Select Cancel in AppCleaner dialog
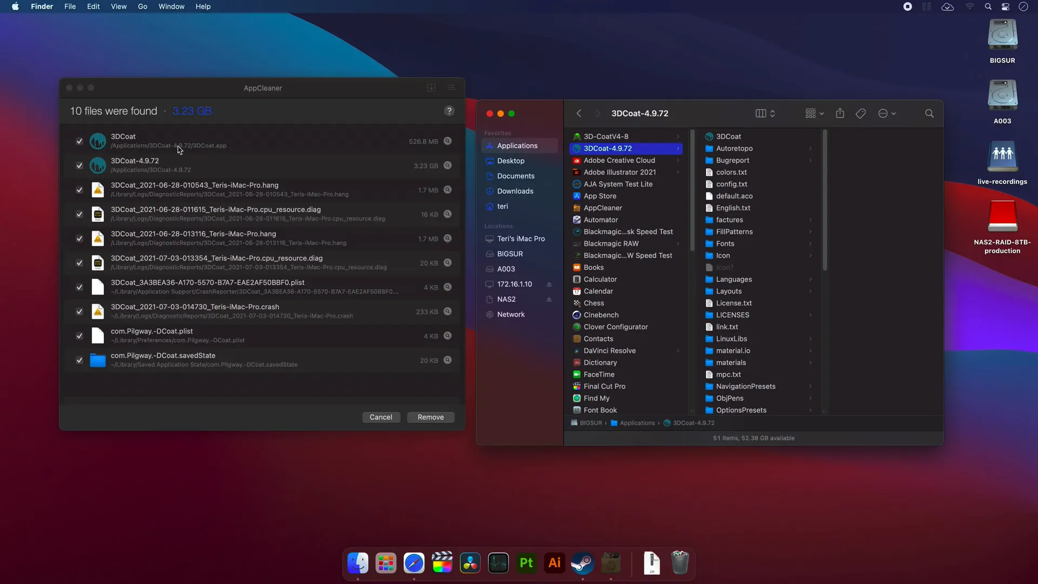 381,417
